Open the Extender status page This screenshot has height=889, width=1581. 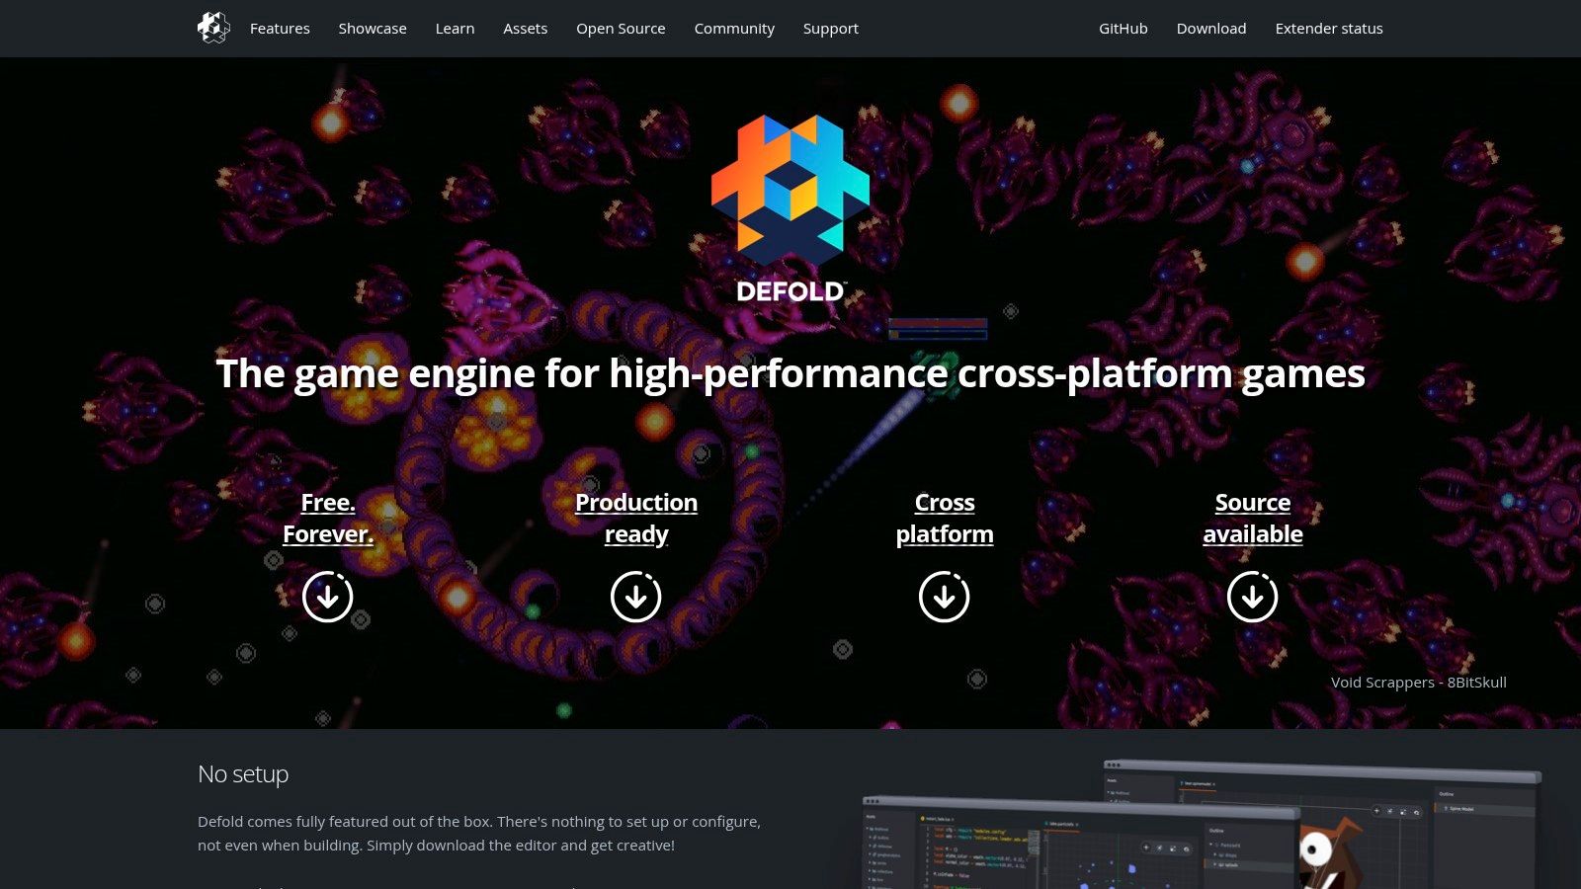pos(1329,29)
